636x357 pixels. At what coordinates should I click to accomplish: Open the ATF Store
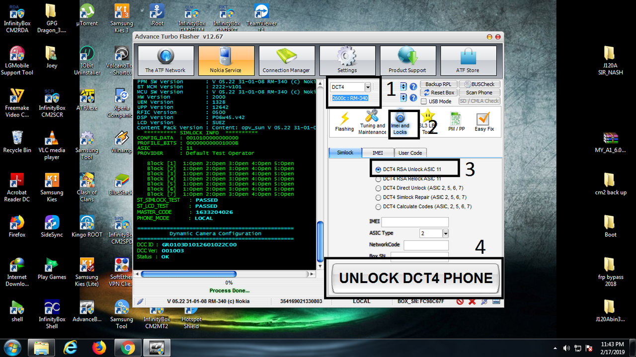pyautogui.click(x=468, y=60)
